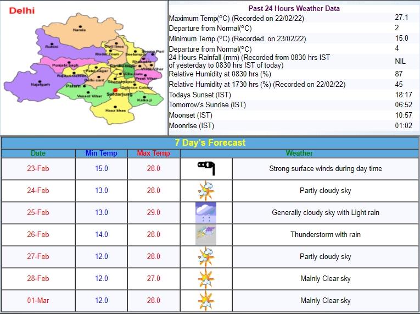Click the 7 Day's Forecast title bar

point(210,142)
